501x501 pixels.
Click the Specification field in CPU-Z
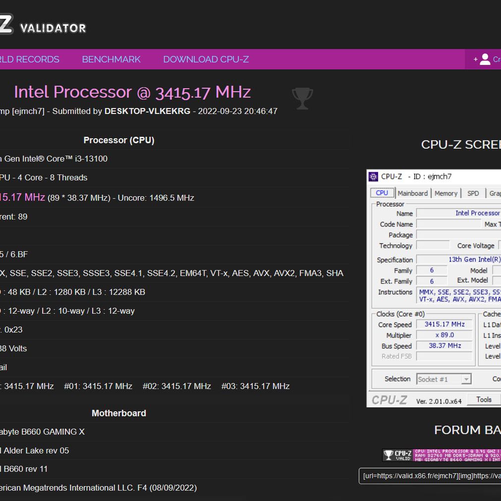tap(458, 260)
